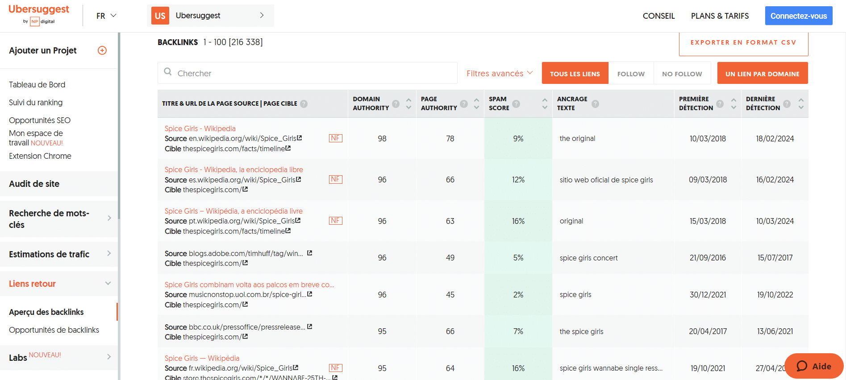Sort by Spam Score arrows
Viewport: 846px width, 380px height.
(545, 104)
